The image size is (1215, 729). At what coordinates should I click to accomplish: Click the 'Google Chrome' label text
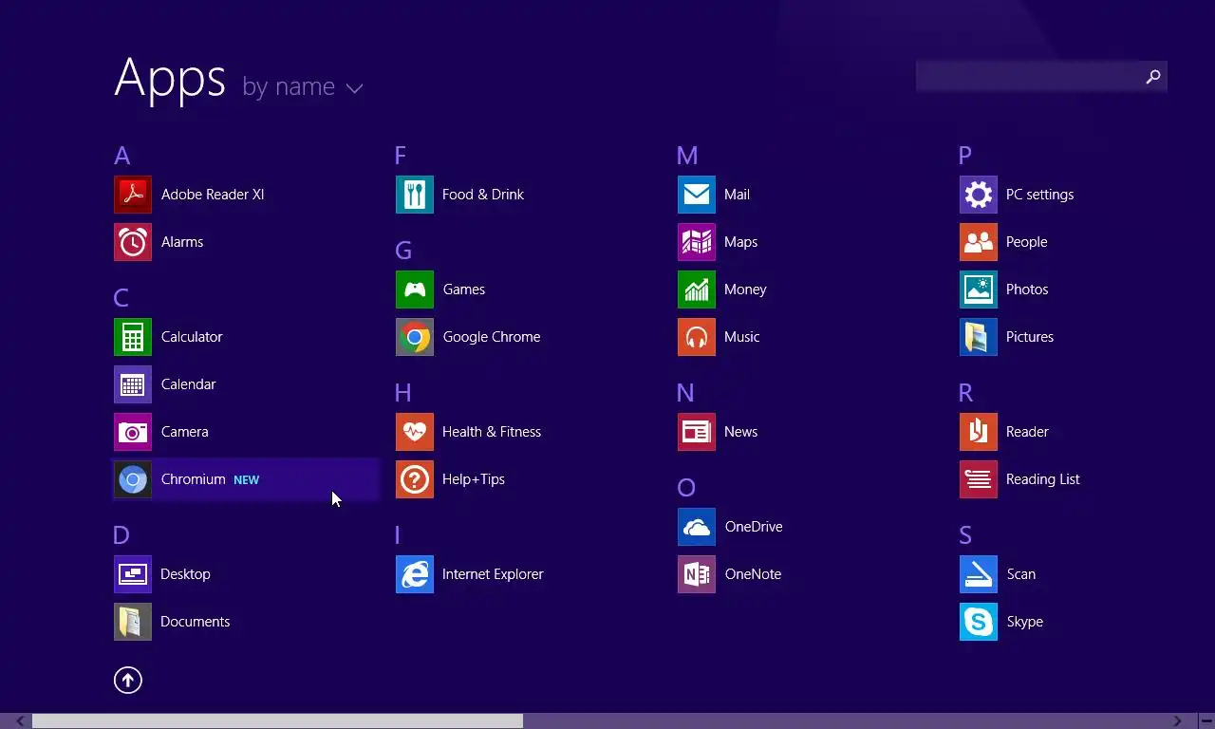(492, 337)
